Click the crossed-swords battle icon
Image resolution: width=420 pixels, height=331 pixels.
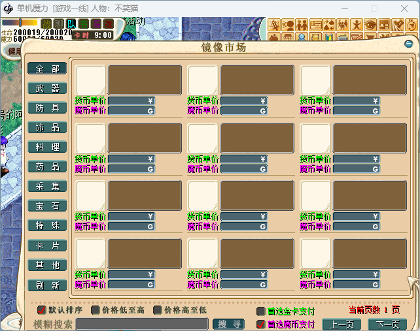pos(274,25)
